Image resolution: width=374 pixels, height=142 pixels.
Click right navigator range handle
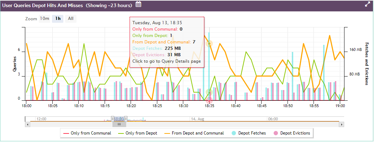tap(126, 119)
